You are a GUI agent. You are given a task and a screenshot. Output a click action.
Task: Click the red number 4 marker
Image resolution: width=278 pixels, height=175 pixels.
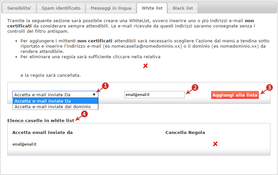[x=84, y=114]
